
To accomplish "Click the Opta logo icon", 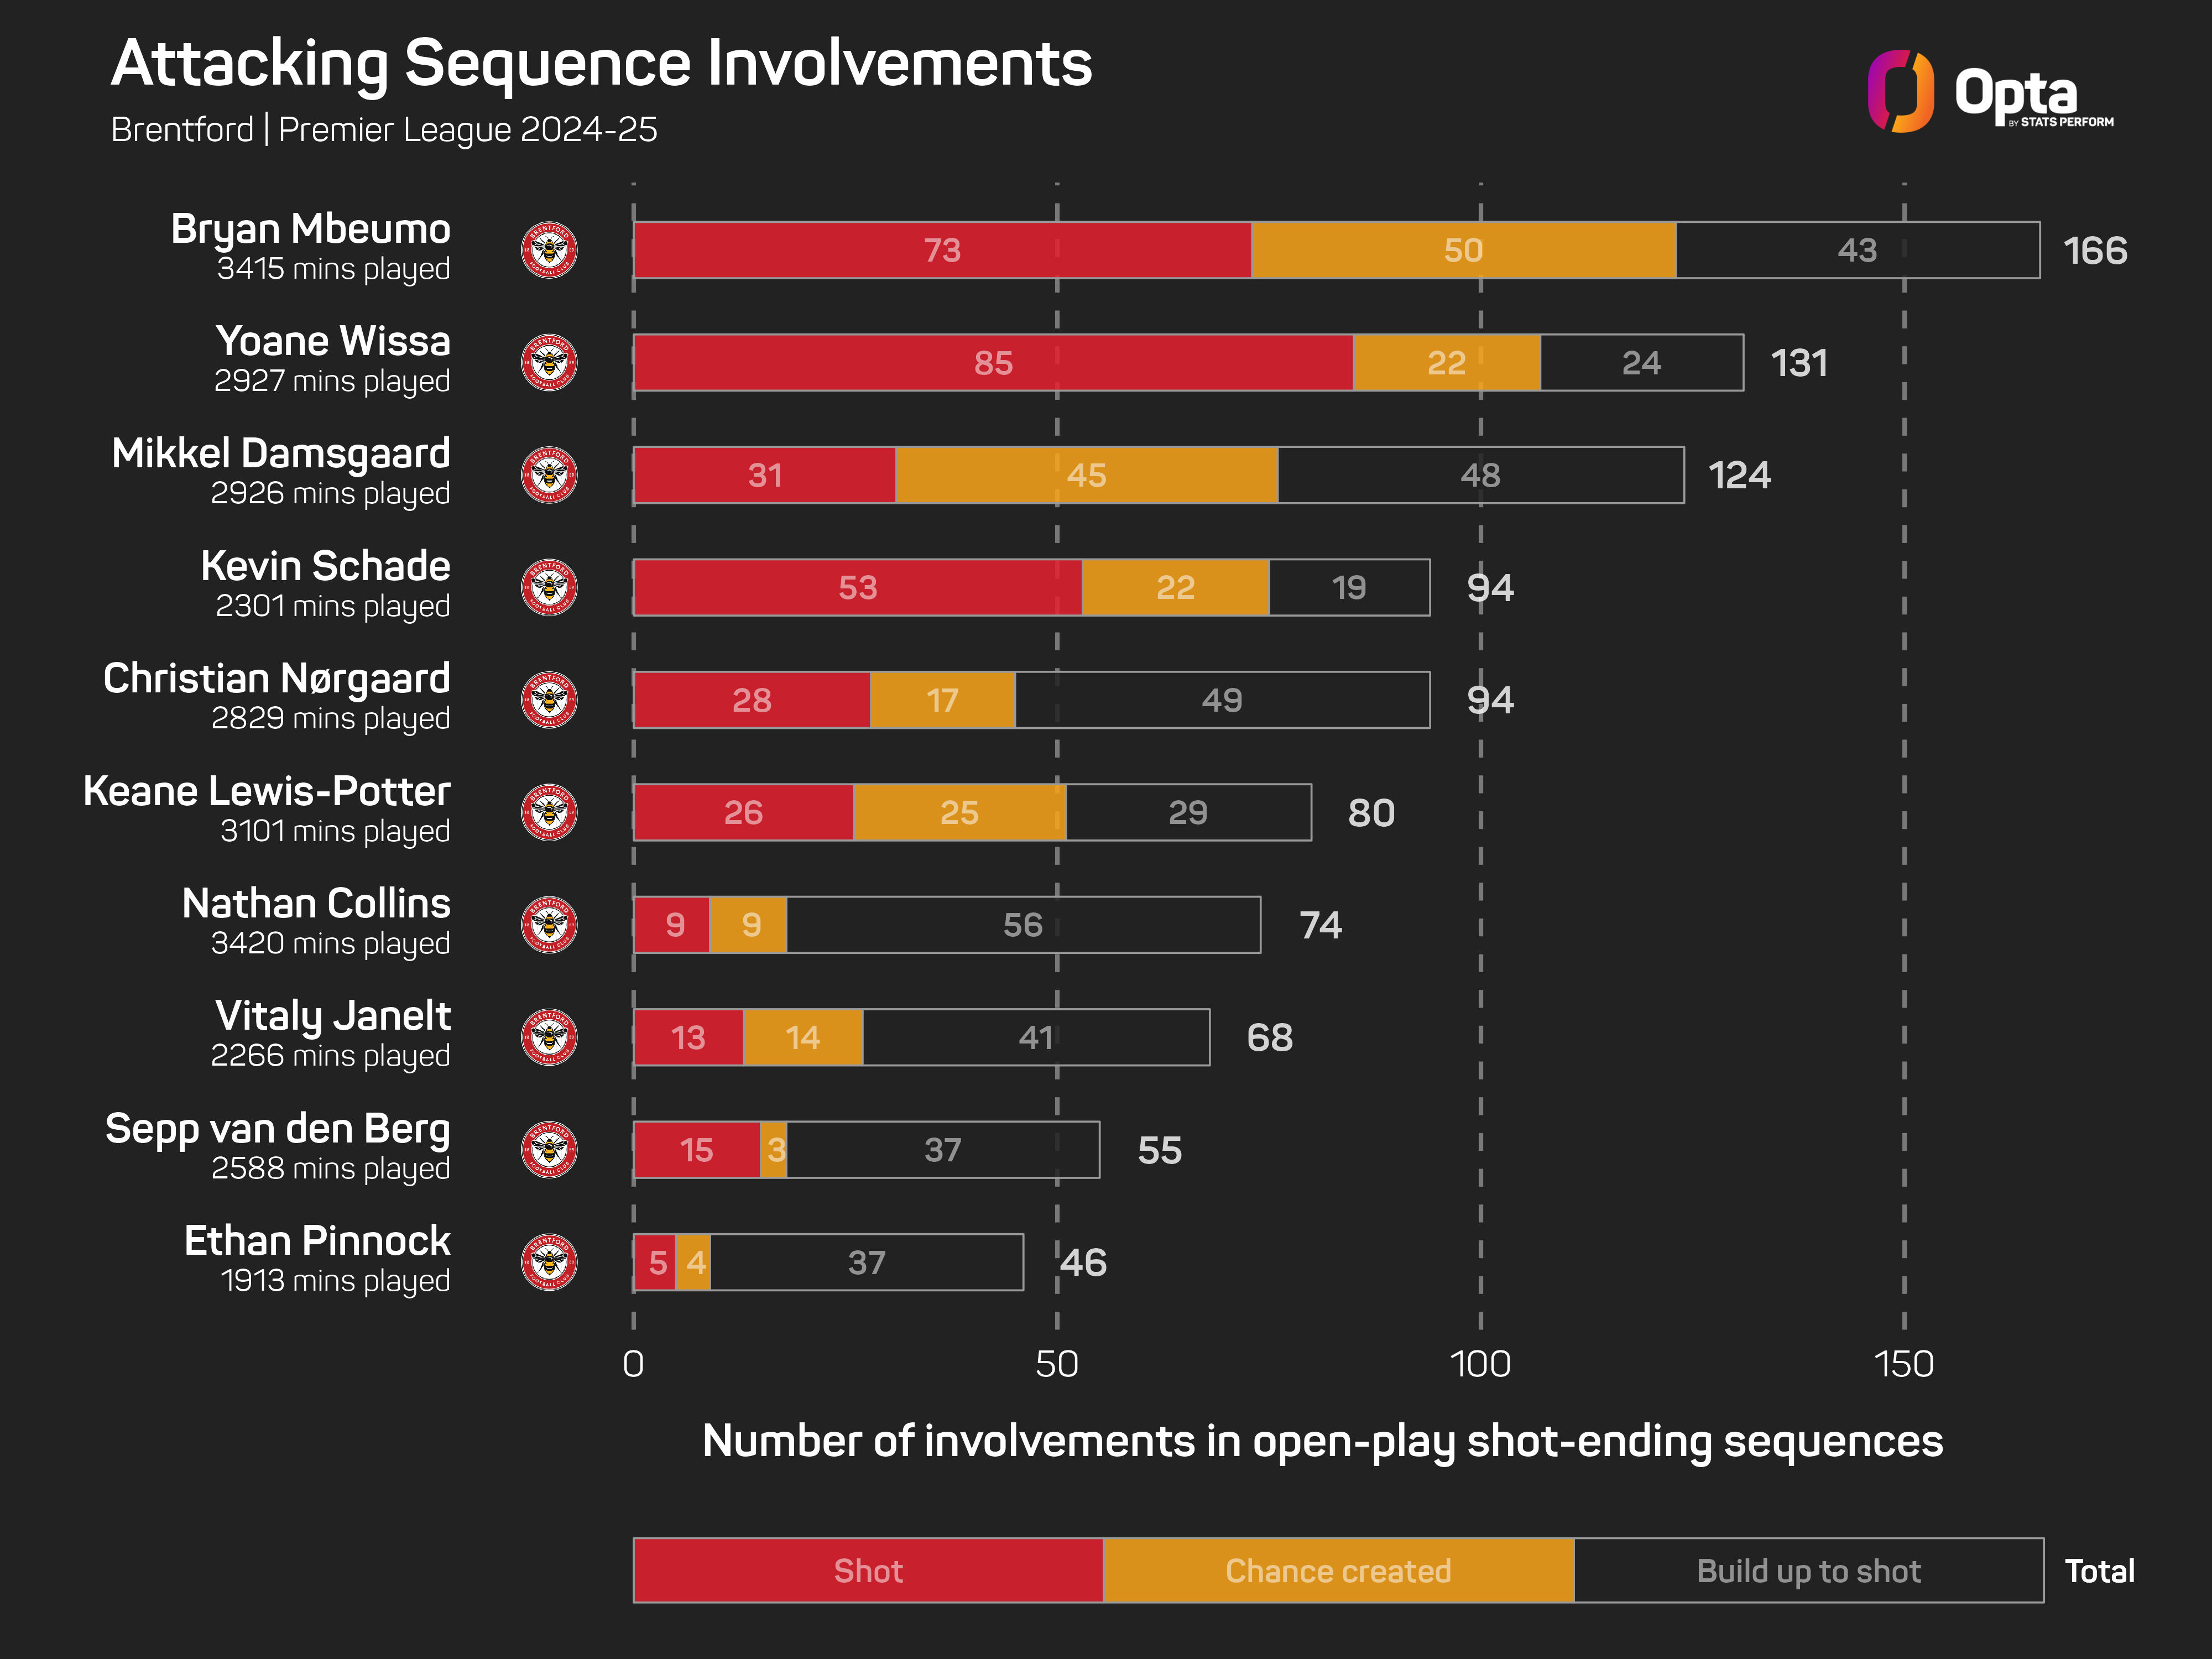I will (1901, 91).
